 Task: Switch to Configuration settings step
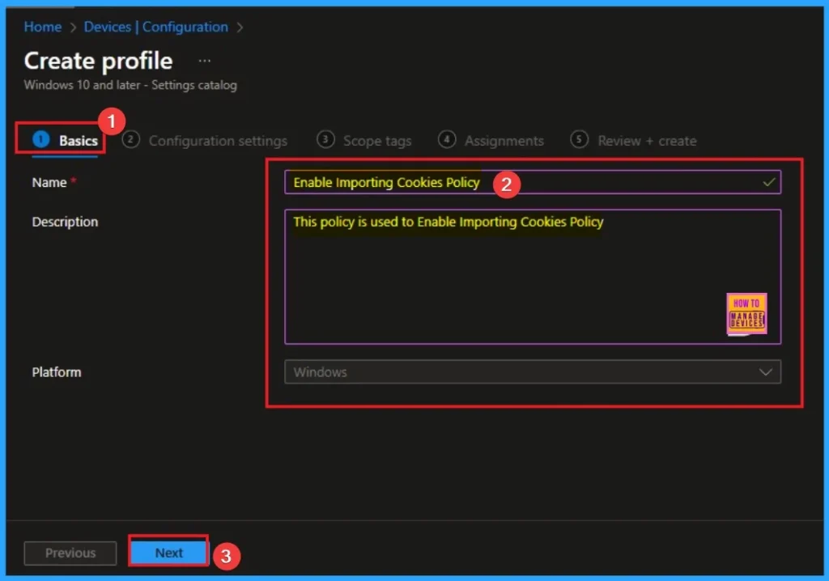point(205,141)
